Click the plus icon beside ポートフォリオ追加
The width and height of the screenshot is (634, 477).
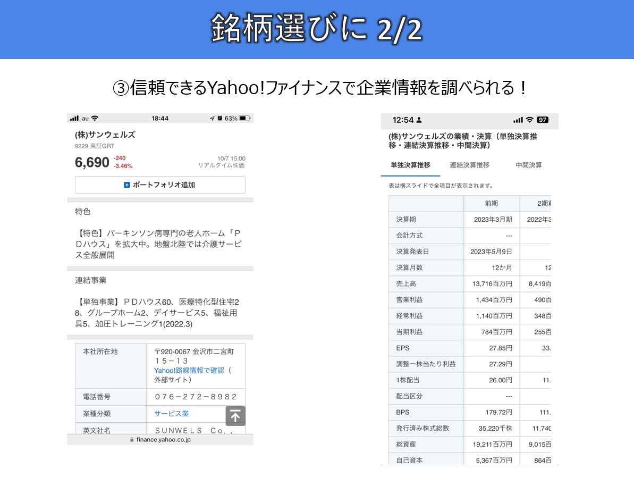126,185
